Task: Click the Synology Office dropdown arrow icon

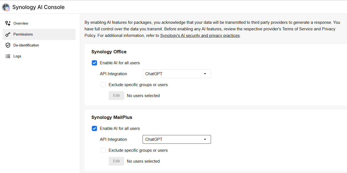Action: 205,74
